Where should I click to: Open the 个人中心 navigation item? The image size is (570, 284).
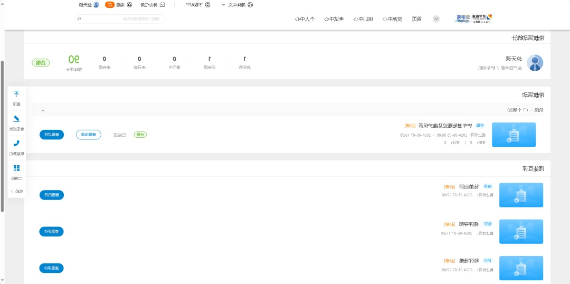(x=305, y=19)
